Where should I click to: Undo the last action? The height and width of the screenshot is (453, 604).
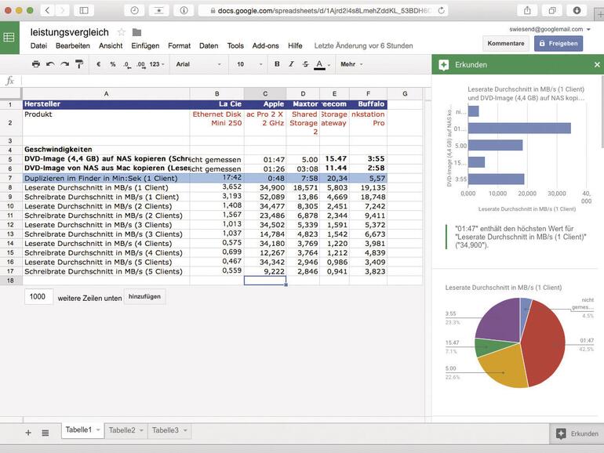pyautogui.click(x=50, y=64)
